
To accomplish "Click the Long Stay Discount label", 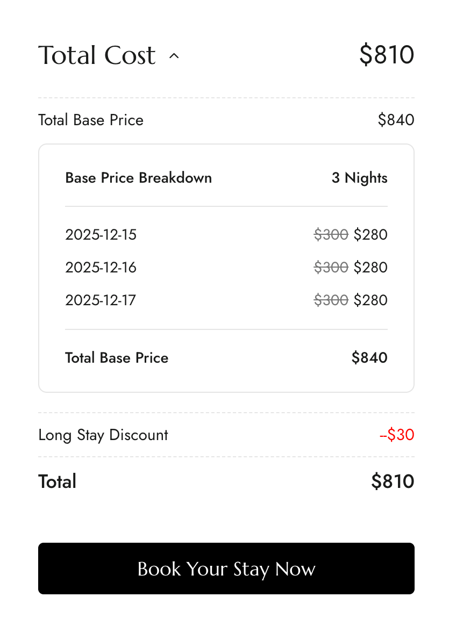I will [103, 435].
